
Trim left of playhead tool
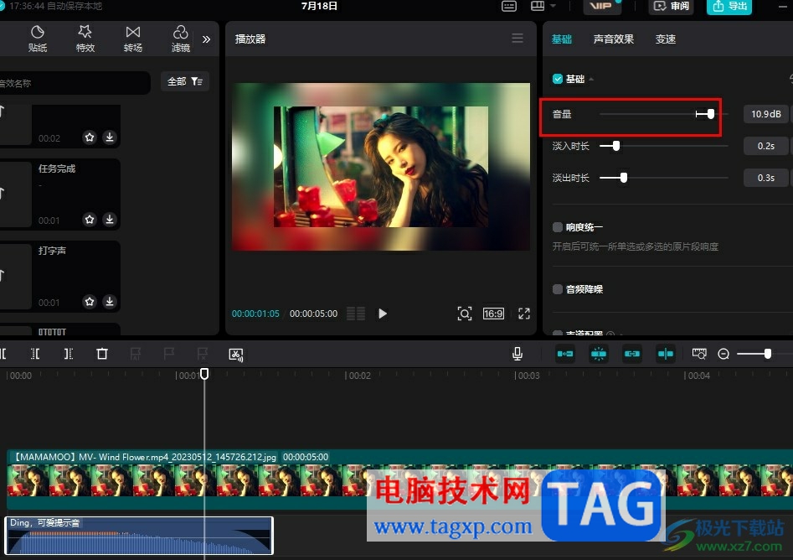tap(35, 354)
